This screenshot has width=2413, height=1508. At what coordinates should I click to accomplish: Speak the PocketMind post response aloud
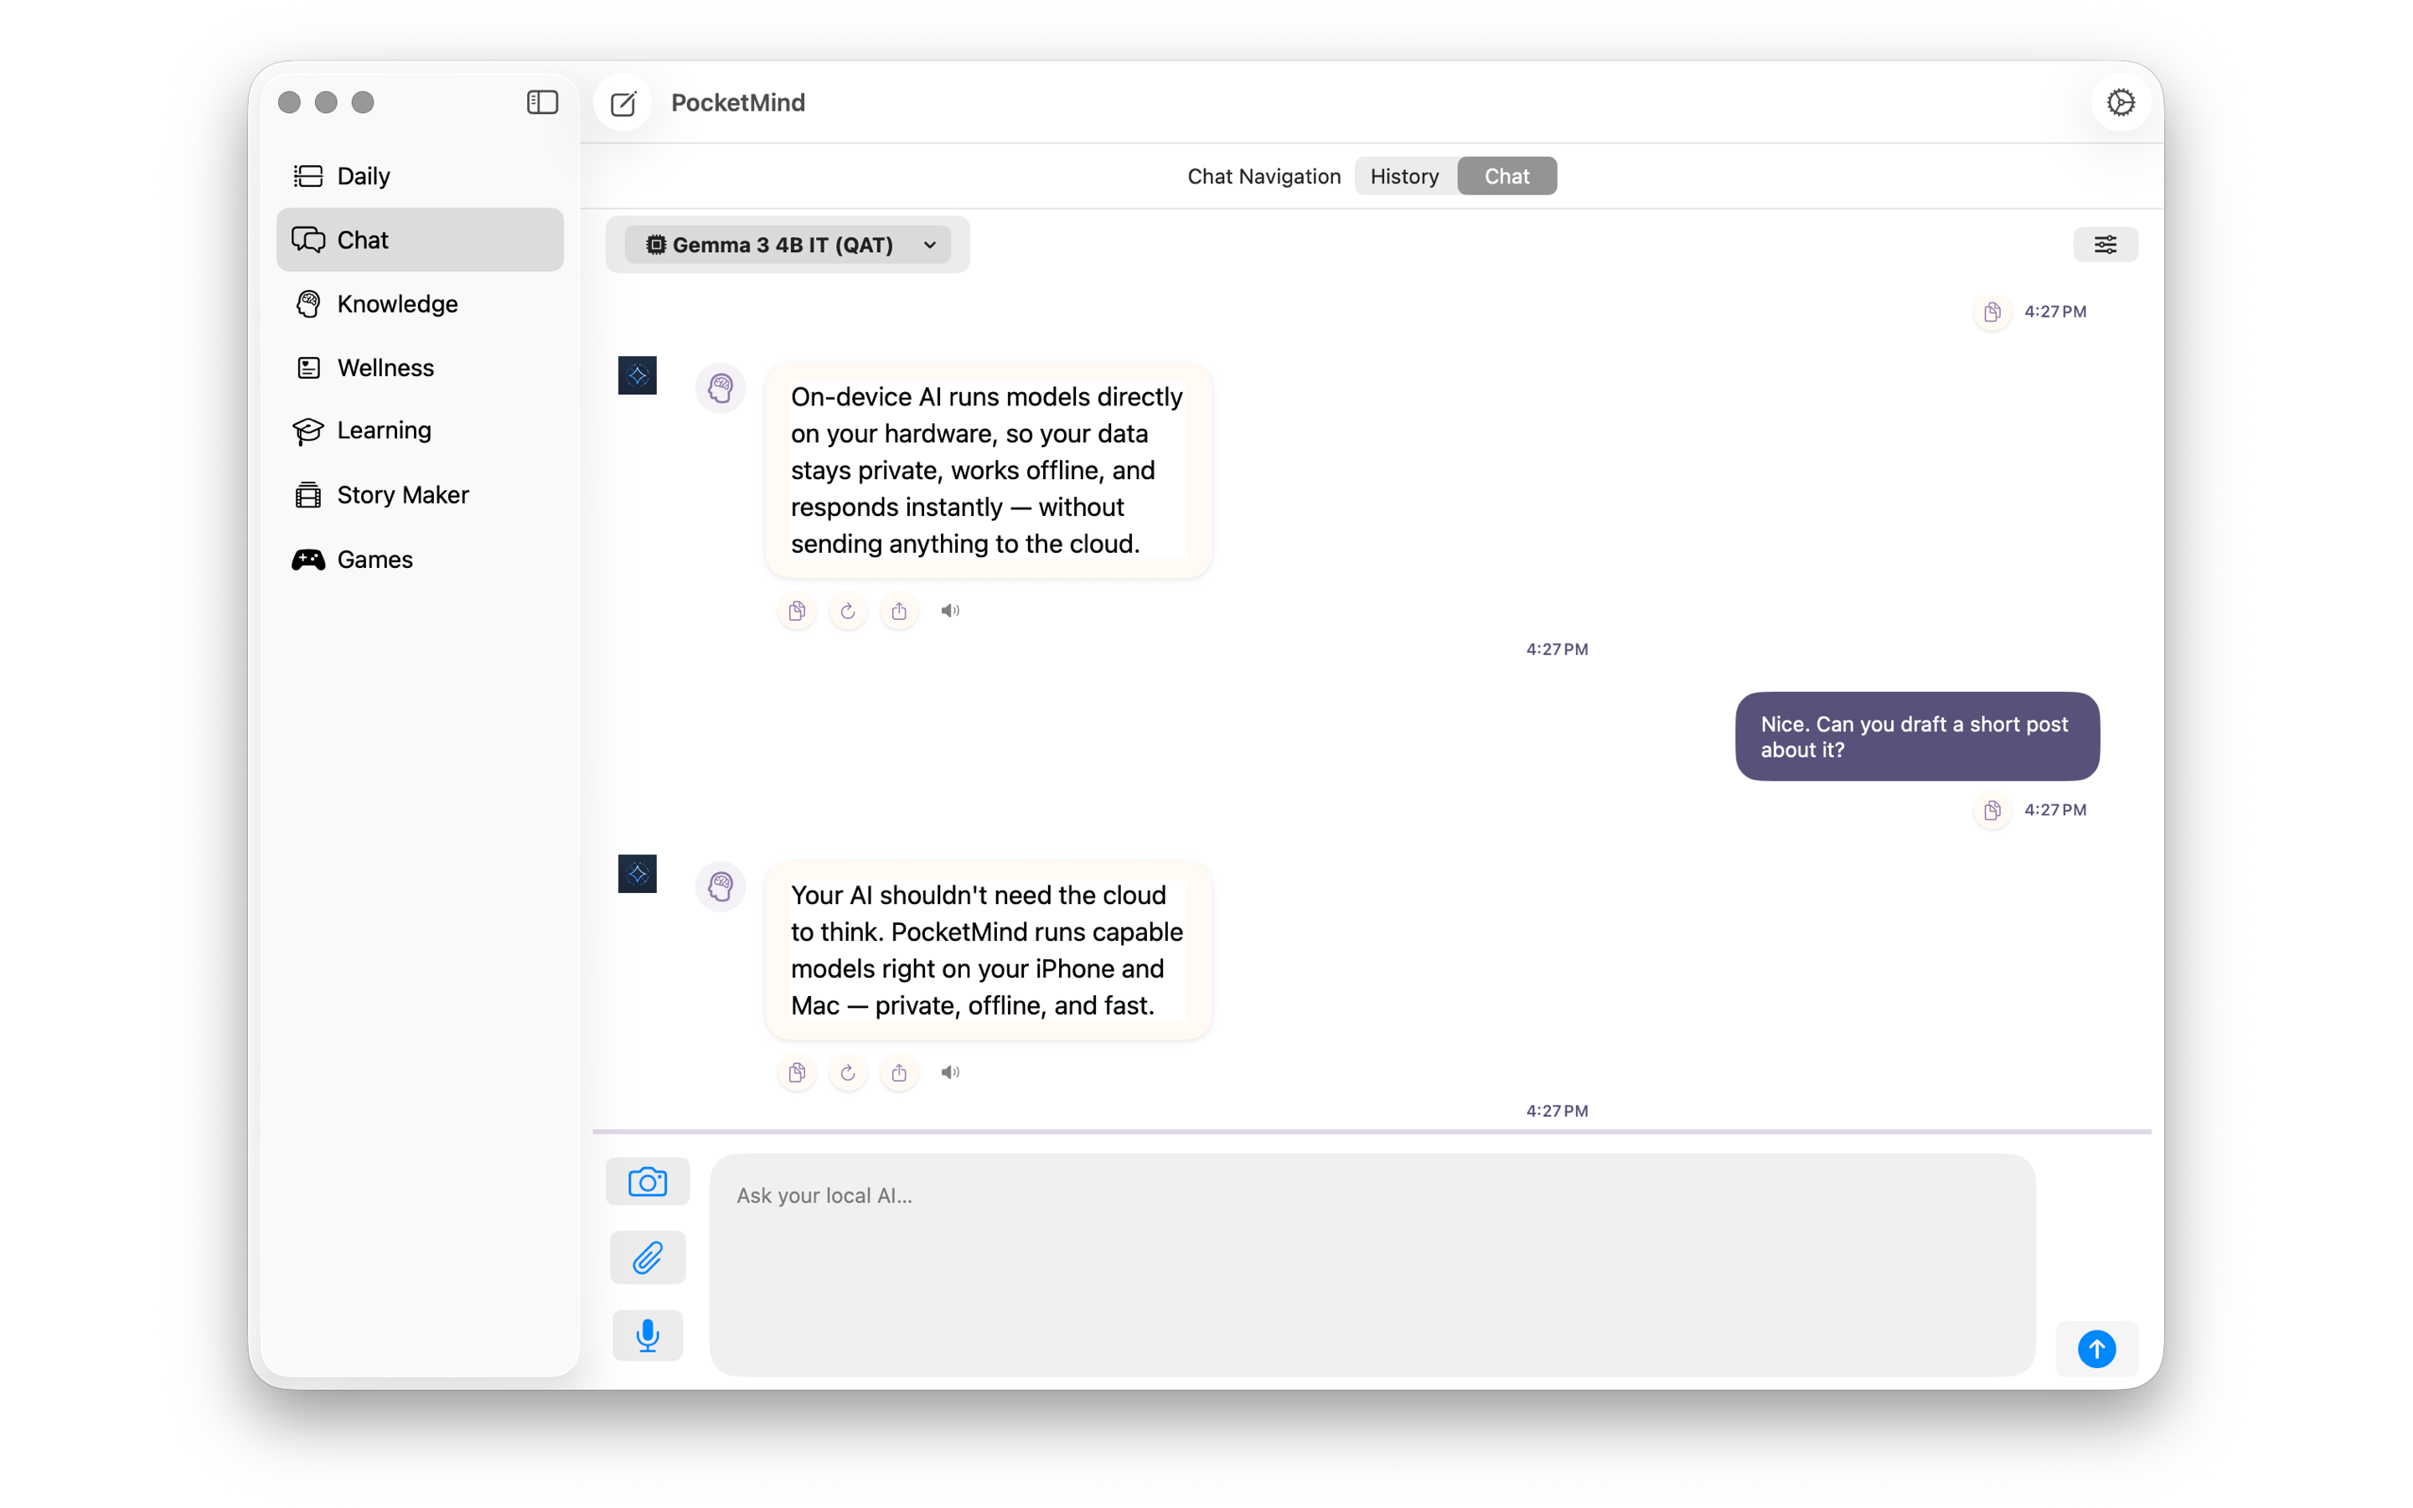pyautogui.click(x=950, y=1072)
